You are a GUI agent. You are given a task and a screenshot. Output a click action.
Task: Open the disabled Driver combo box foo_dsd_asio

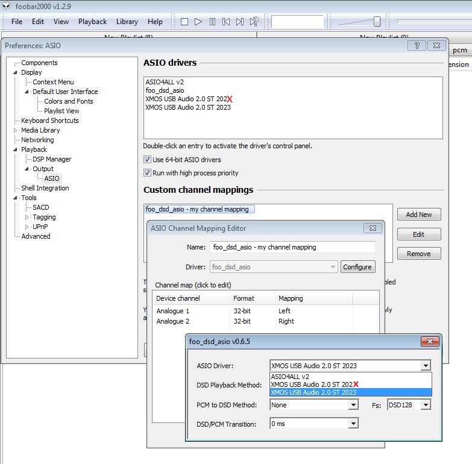[274, 267]
